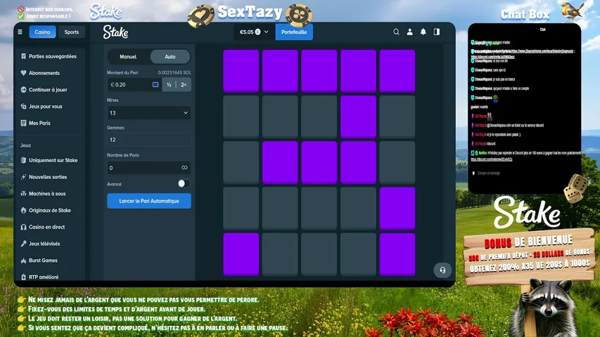The width and height of the screenshot is (600, 337).
Task: Select the Sports tab
Action: [x=72, y=32]
